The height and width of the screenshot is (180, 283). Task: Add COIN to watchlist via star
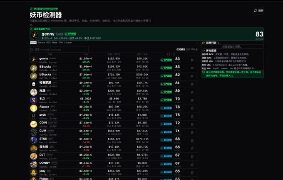(192, 124)
